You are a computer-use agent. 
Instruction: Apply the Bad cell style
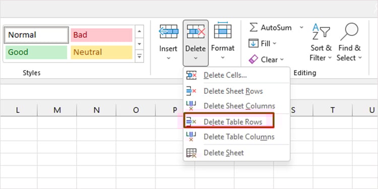click(x=101, y=35)
